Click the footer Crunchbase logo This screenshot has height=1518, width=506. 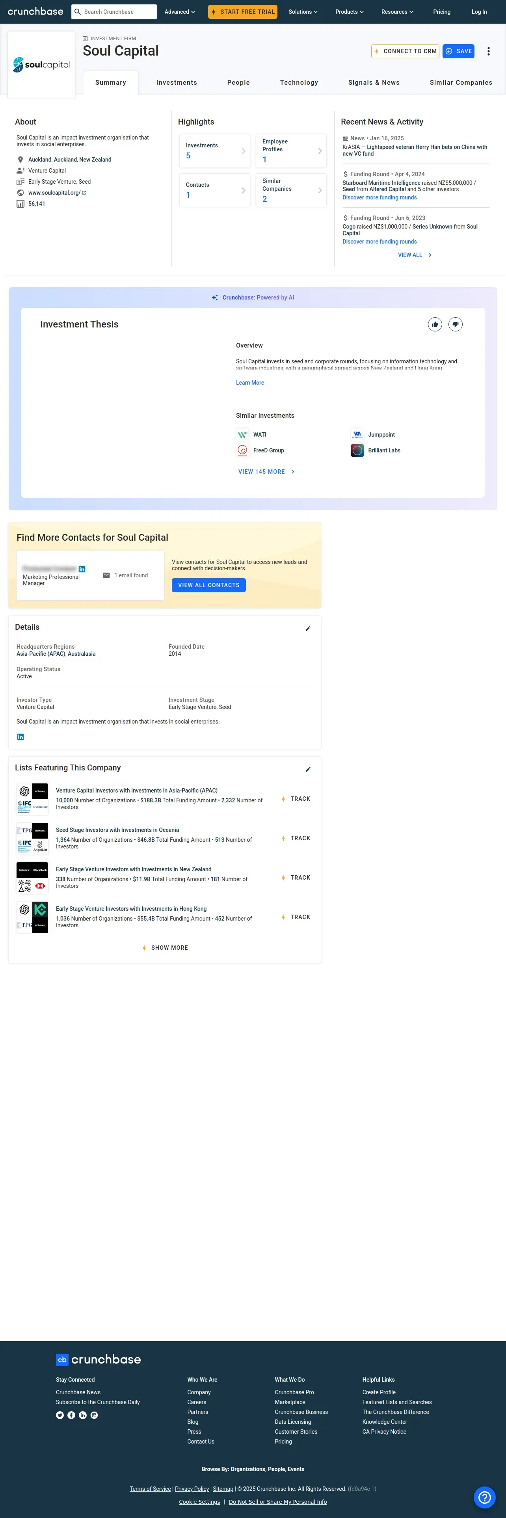point(99,1360)
